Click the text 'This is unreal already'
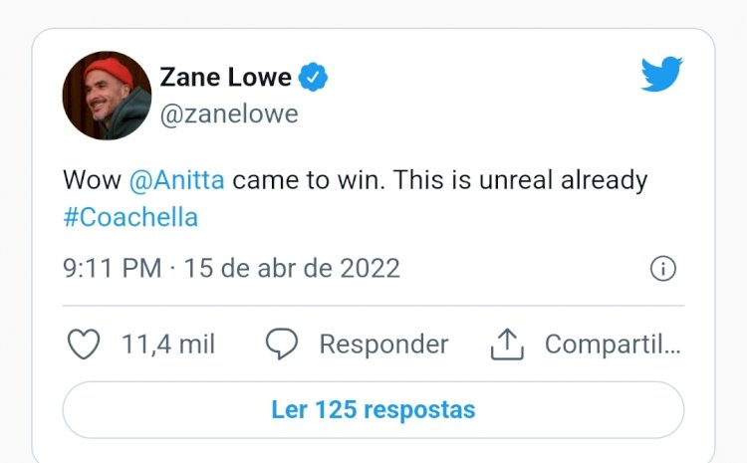 [520, 181]
